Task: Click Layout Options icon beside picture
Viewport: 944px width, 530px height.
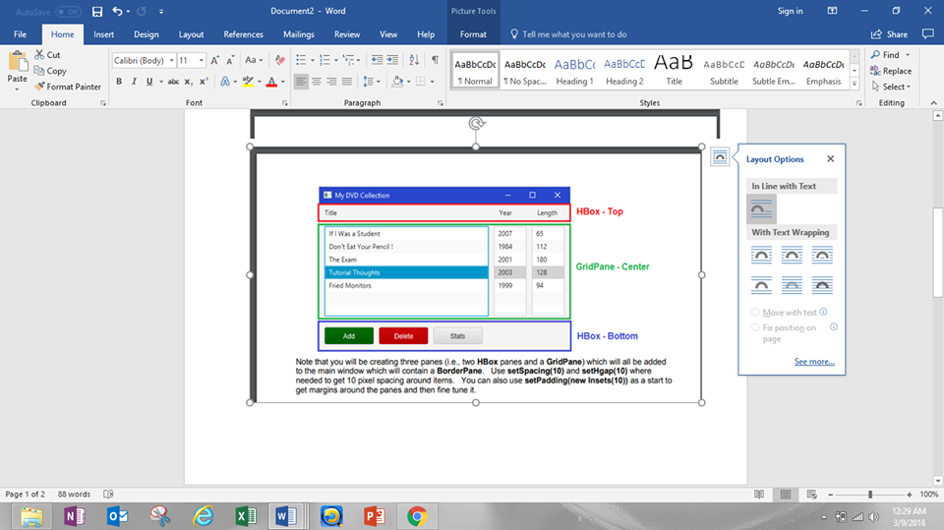Action: pyautogui.click(x=720, y=156)
